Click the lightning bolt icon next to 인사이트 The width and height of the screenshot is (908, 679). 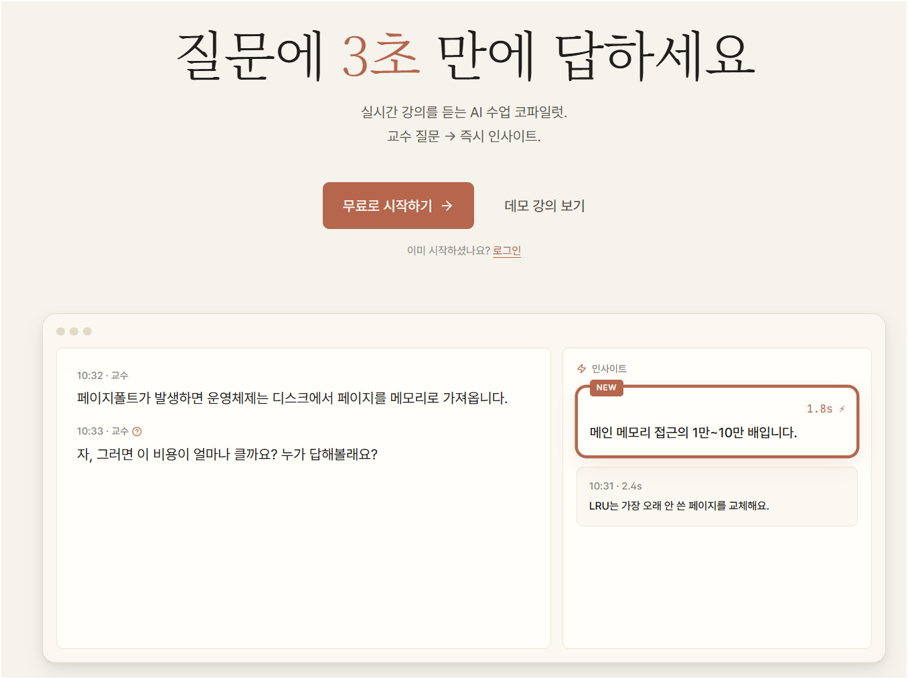click(x=581, y=369)
